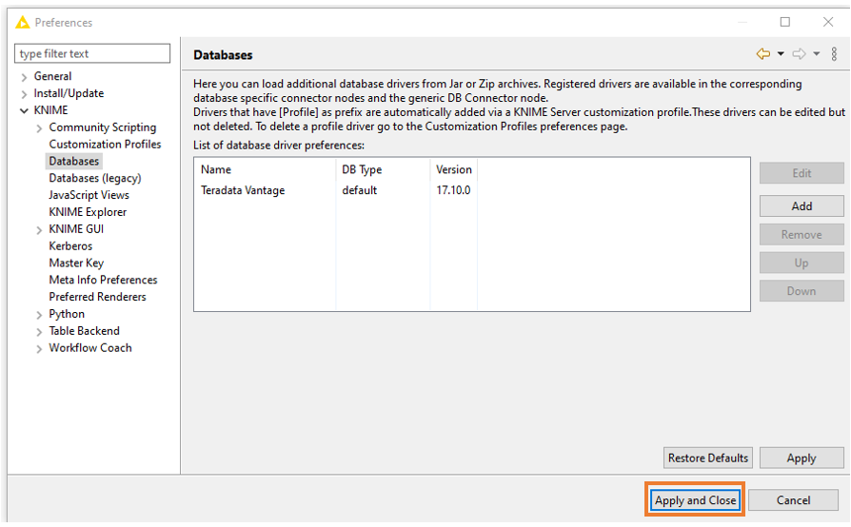Screen dimensions: 851x527
Task: Select the Teradata Vantage driver row
Action: coord(243,190)
